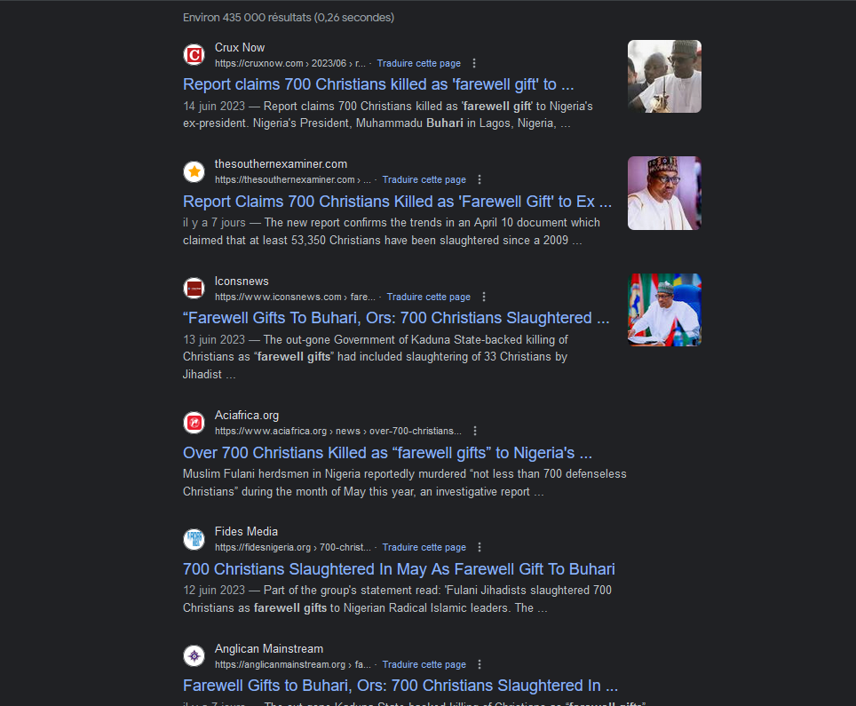Open three-dot menu for Anglican Mainstream result
Screen dimensions: 856x706
pos(480,664)
